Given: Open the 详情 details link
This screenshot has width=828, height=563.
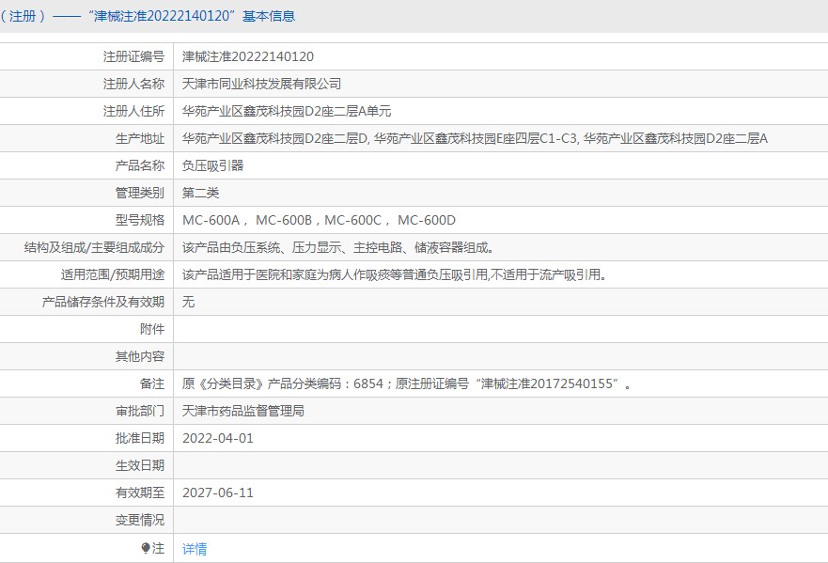Looking at the screenshot, I should coord(195,549).
